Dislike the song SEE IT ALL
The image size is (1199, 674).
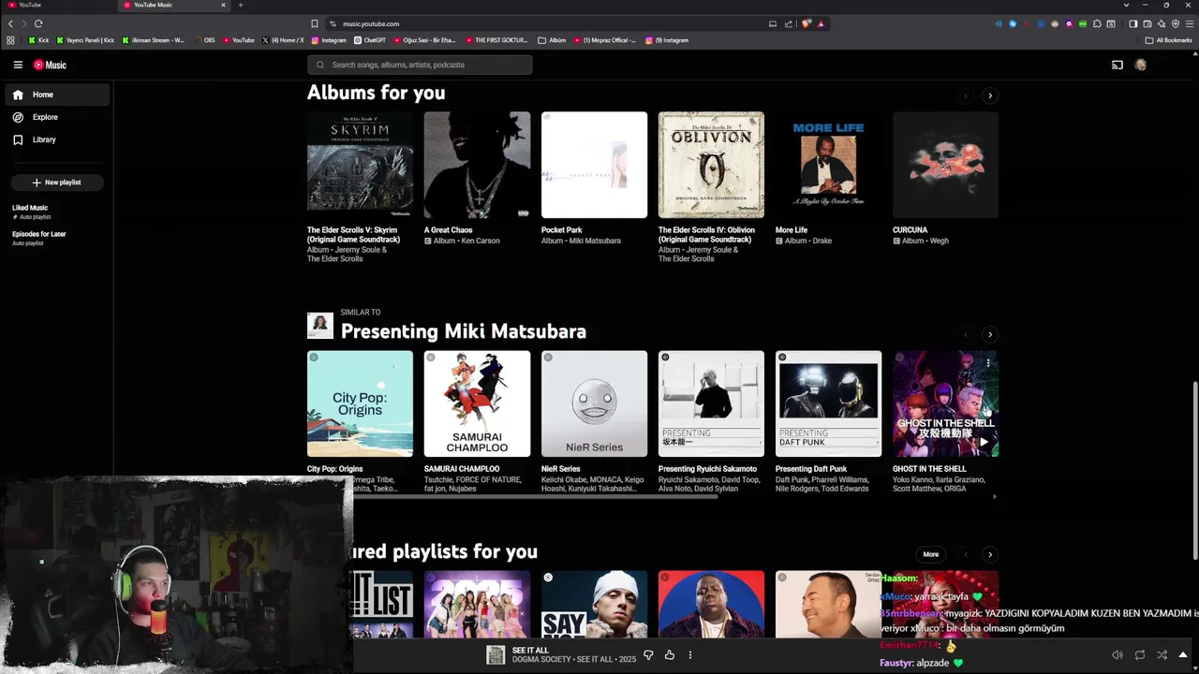(648, 655)
